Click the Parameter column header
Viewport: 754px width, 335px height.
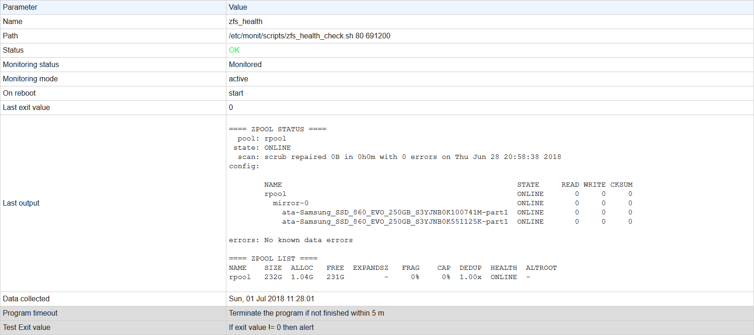[x=20, y=7]
